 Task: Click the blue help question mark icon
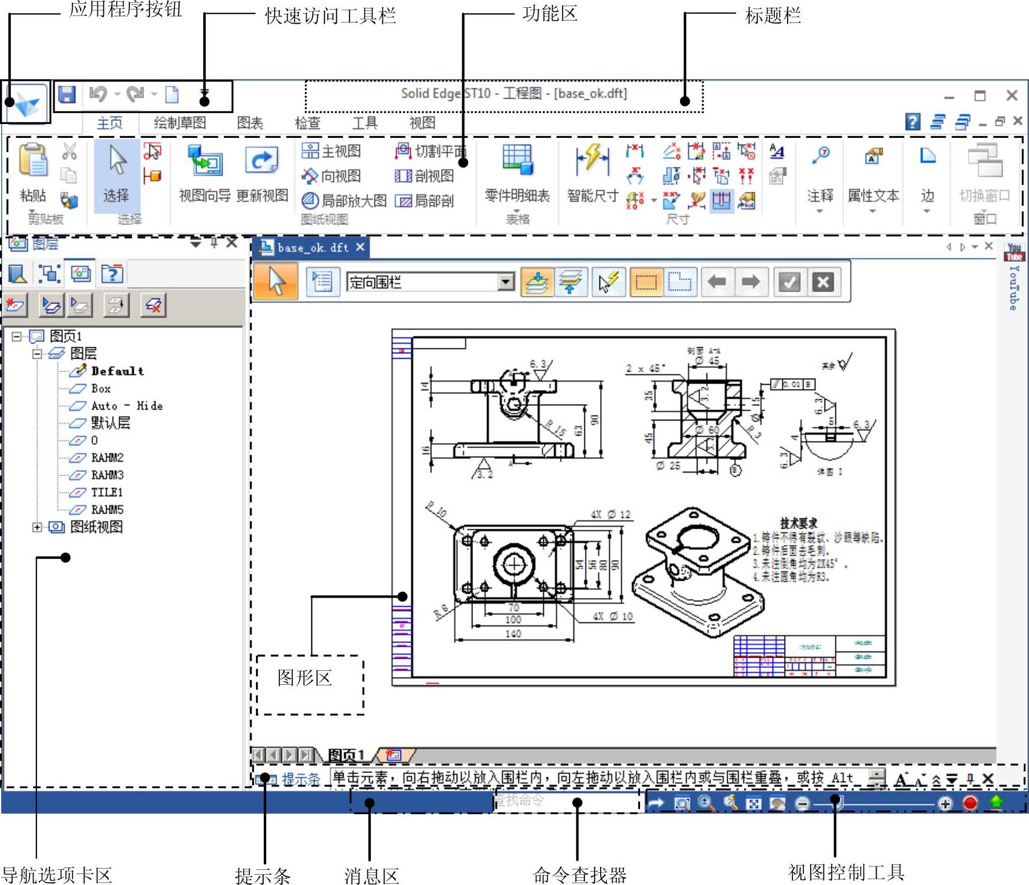[x=913, y=122]
